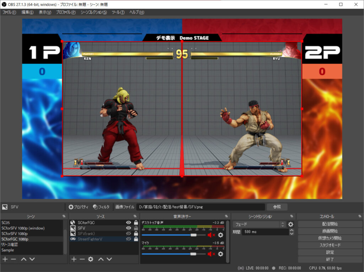Pop out the コントロール dock
This screenshot has width=364, height=272.
(x=360, y=216)
